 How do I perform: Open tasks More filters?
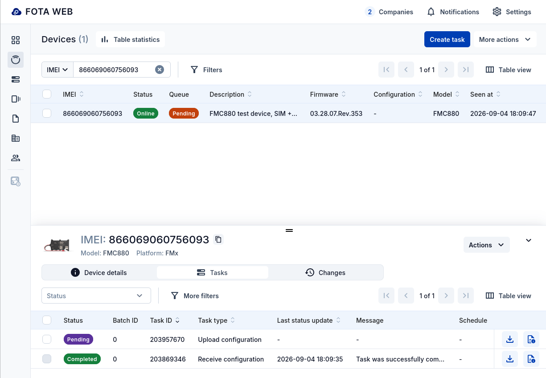[x=195, y=296]
